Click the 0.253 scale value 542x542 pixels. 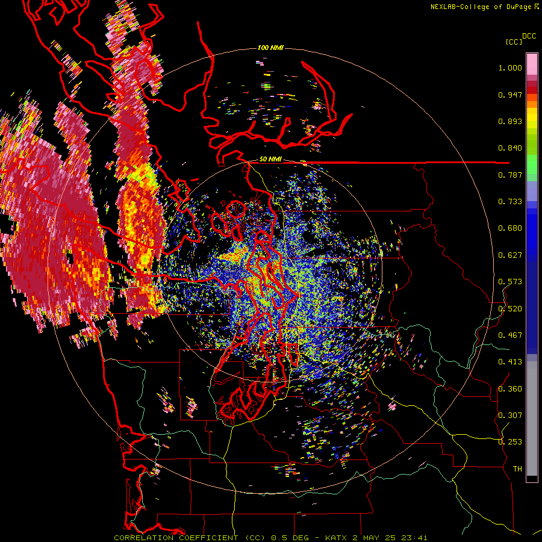pos(510,442)
